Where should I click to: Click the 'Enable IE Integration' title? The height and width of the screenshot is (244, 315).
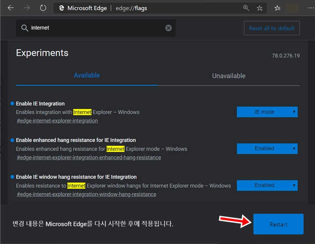40,103
